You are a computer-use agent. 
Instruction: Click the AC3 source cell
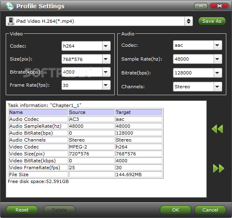[92, 119]
